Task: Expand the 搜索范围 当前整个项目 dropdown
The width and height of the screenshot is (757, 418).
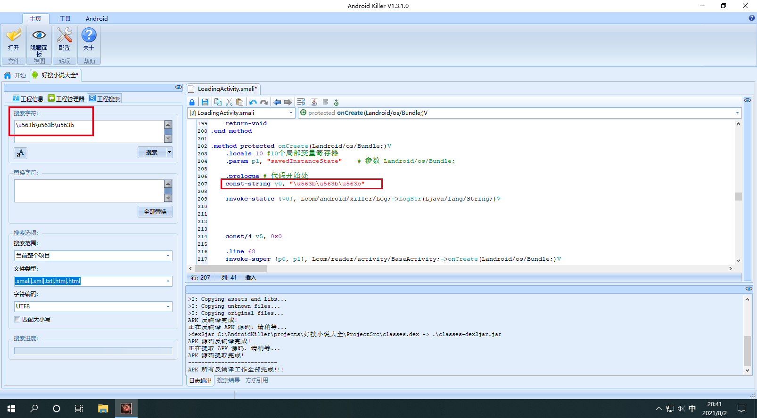Action: [x=168, y=256]
